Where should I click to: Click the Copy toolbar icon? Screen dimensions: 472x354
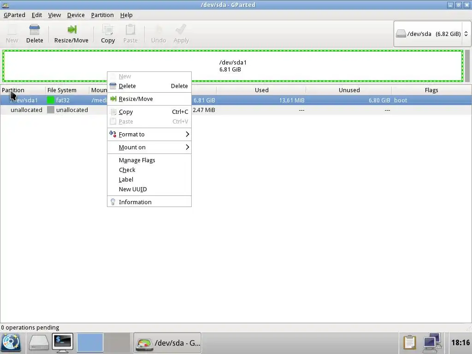(108, 30)
